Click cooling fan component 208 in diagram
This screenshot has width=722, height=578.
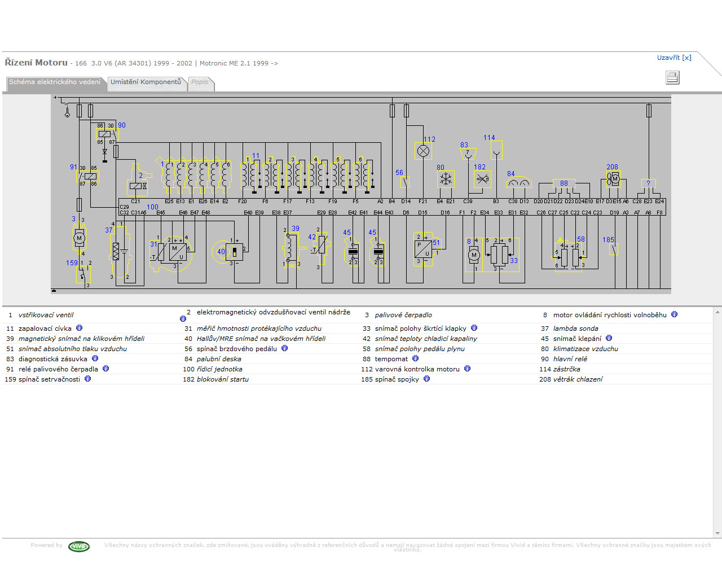[614, 179]
